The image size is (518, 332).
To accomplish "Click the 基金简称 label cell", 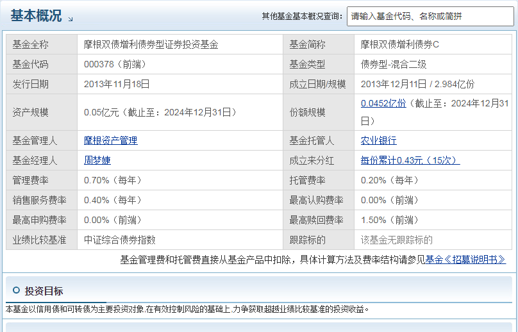I will click(x=319, y=44).
